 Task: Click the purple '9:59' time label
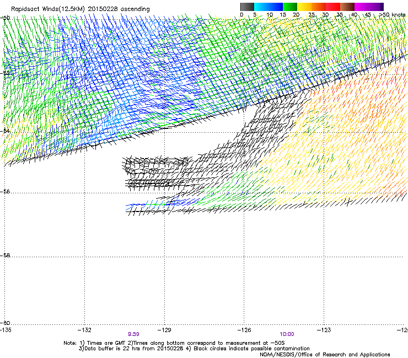click(133, 334)
